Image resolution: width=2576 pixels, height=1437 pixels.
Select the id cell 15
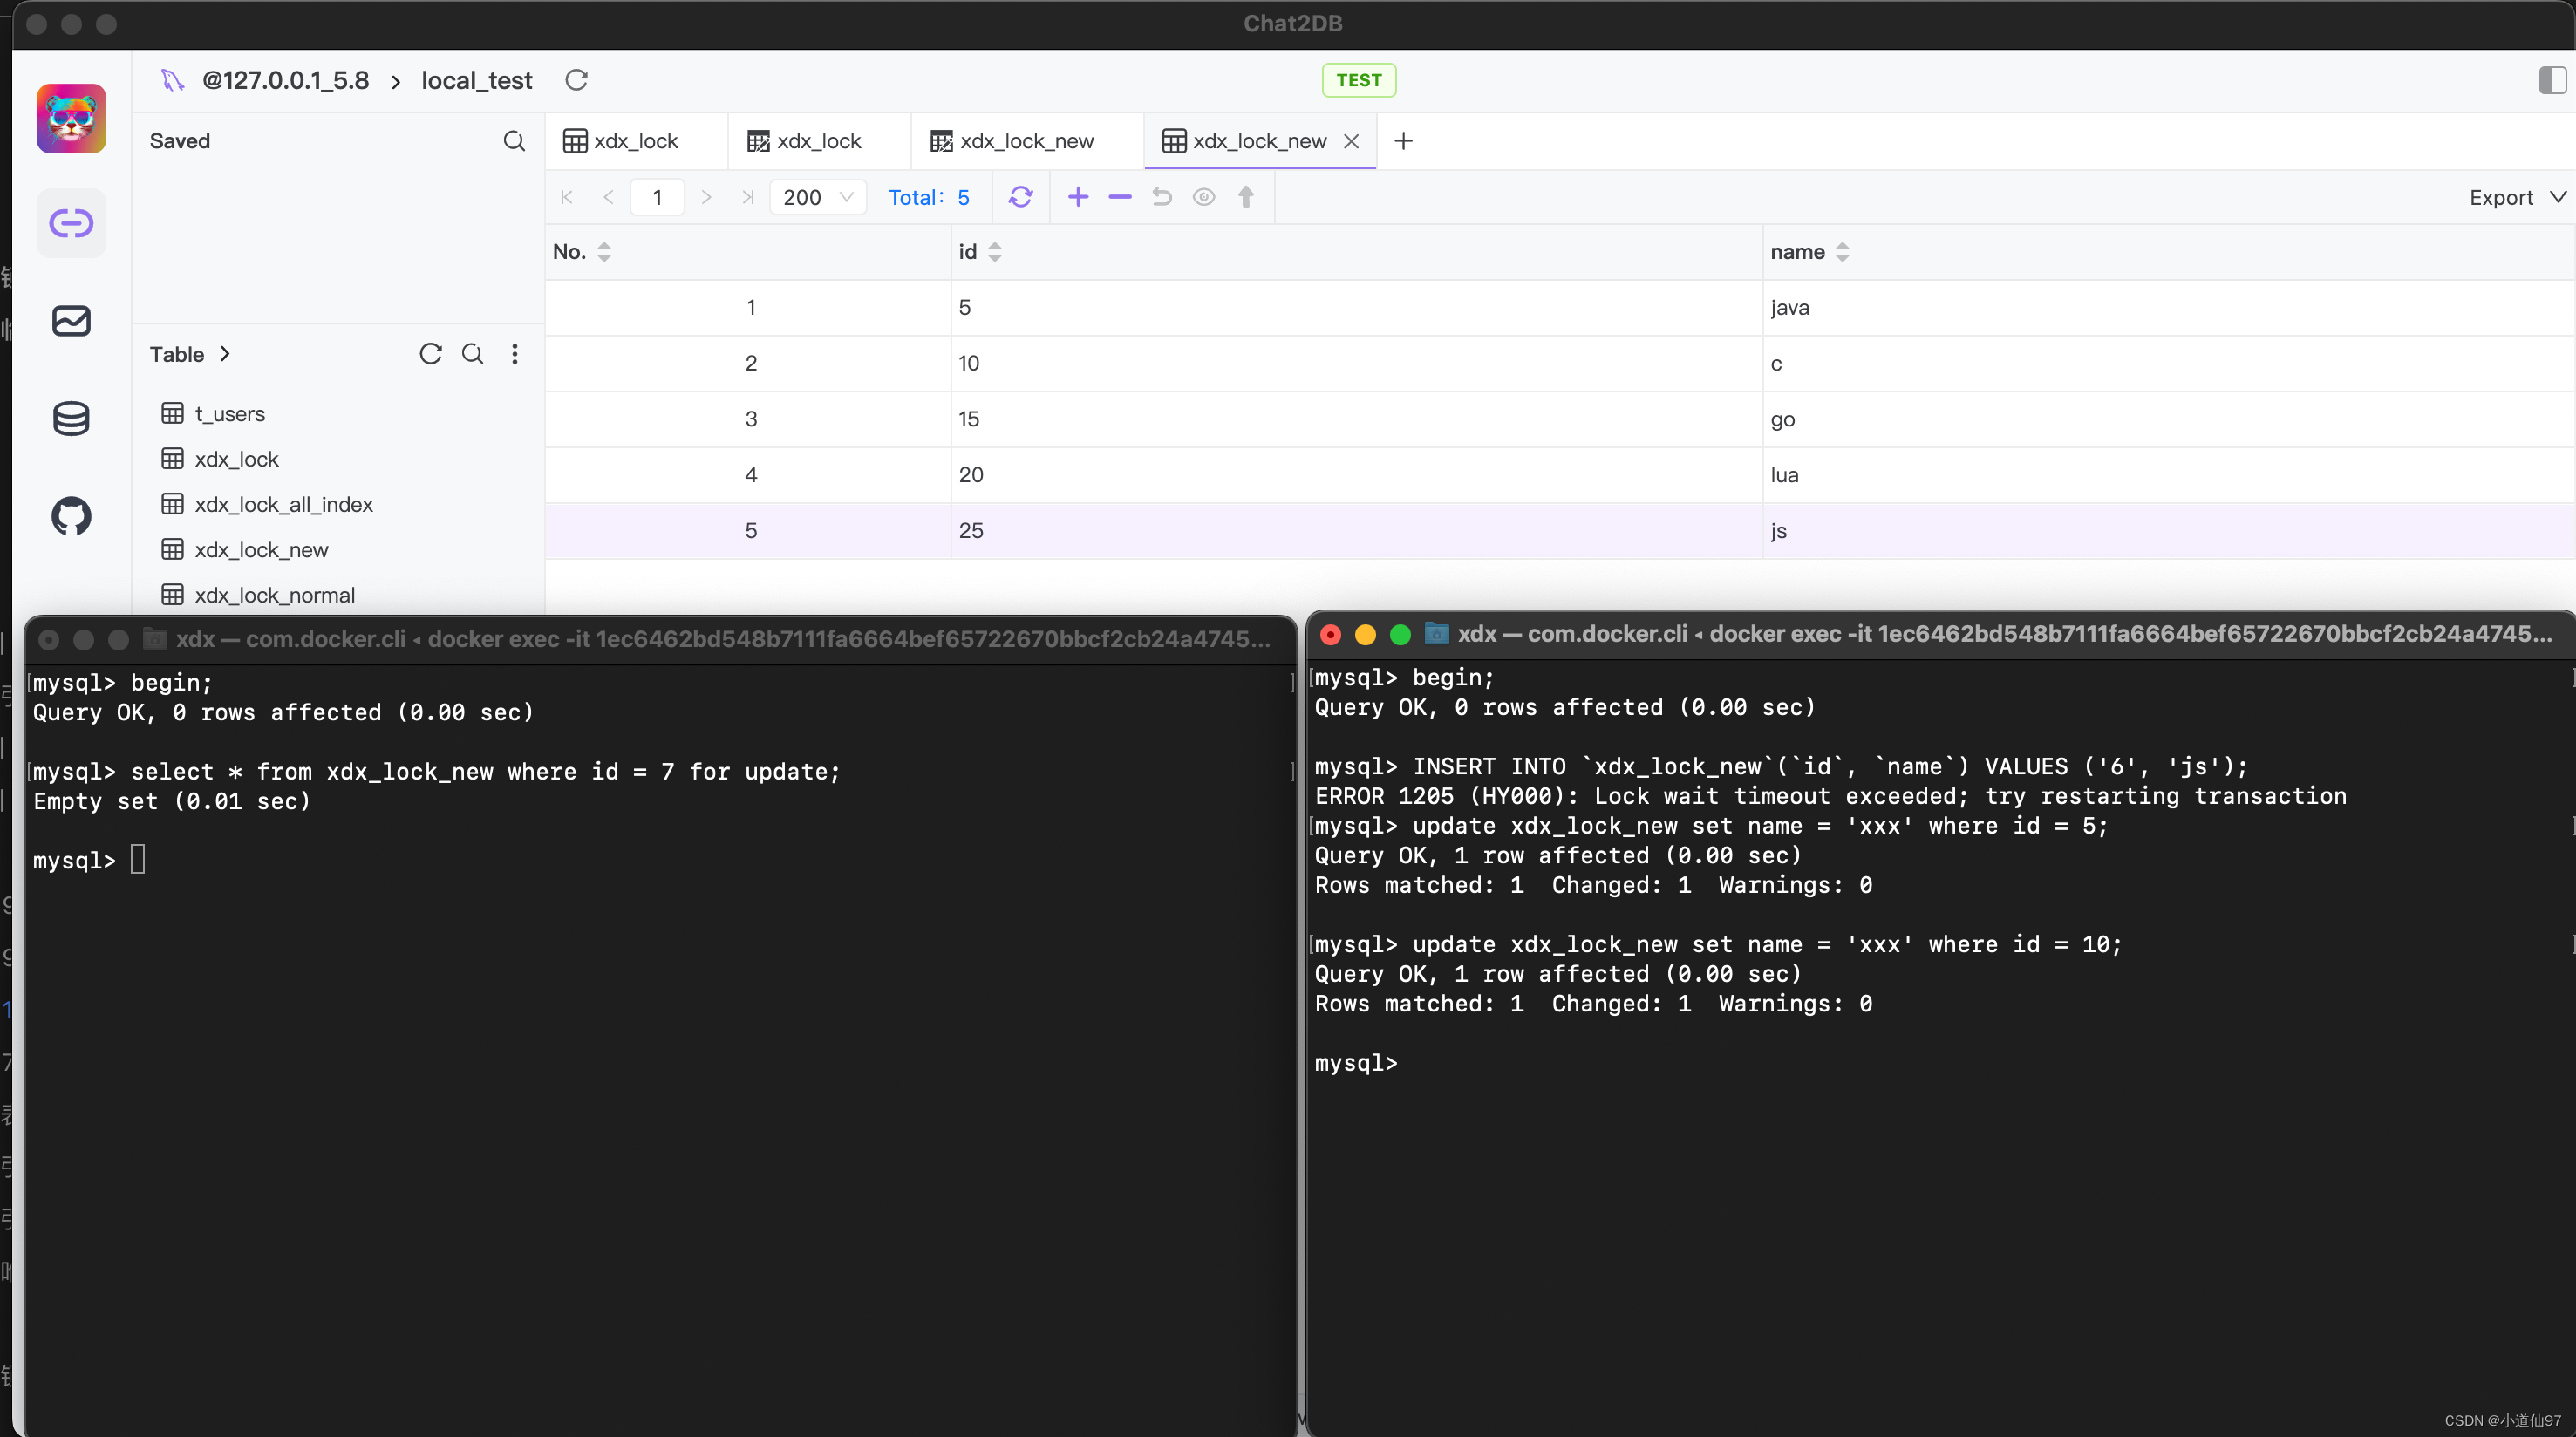coord(1356,419)
